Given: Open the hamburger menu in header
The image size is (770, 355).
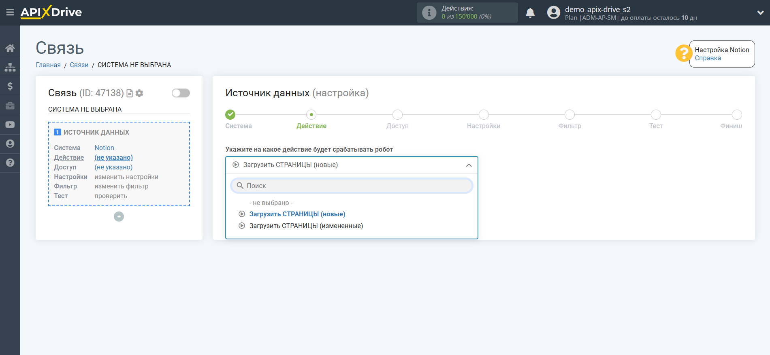Looking at the screenshot, I should (x=10, y=13).
